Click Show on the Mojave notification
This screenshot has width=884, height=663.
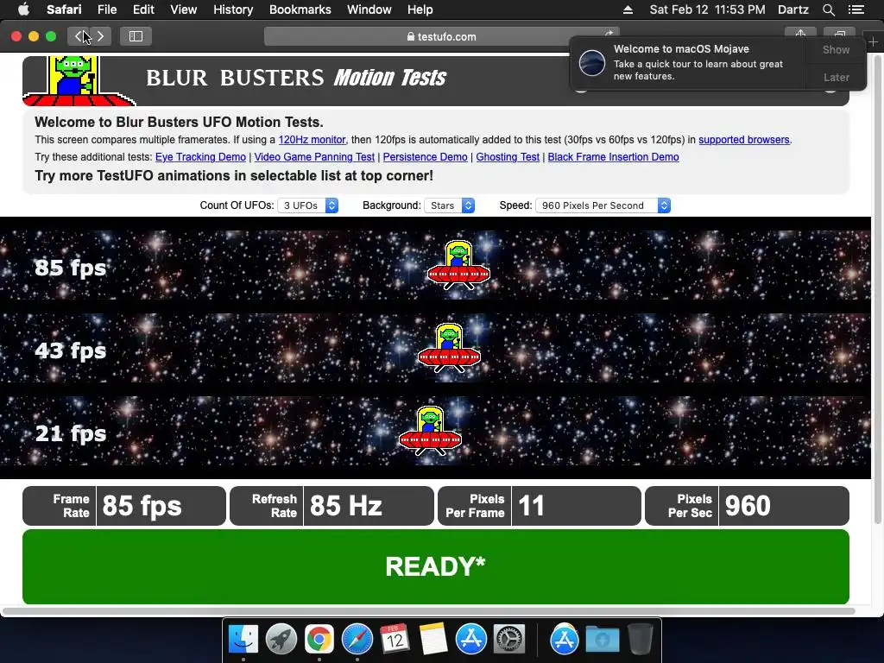click(x=836, y=49)
